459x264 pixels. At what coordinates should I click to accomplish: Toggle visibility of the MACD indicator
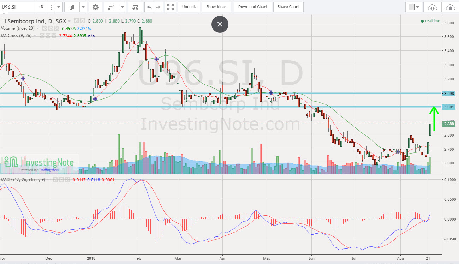tap(55, 180)
